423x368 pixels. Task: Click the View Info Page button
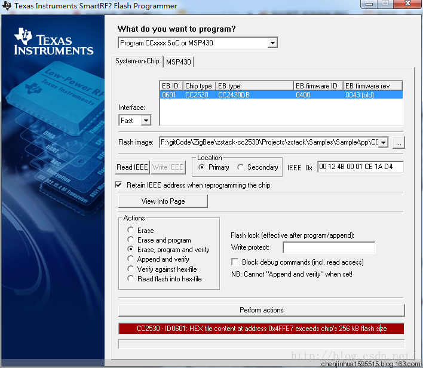163,201
